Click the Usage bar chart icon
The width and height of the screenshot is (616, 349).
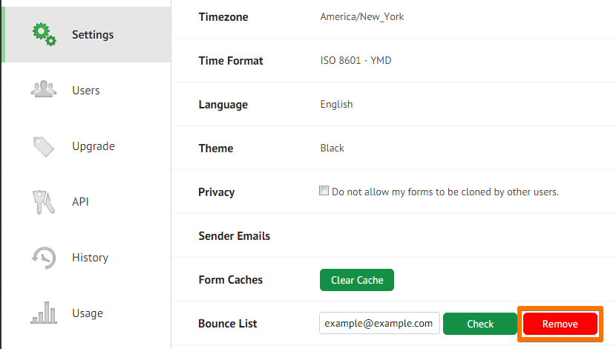pos(45,313)
